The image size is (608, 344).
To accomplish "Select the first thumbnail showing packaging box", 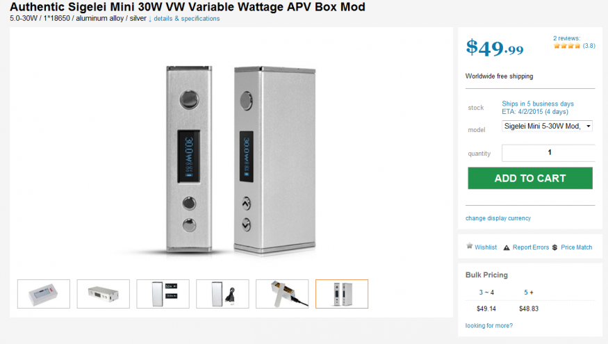I will (44, 294).
